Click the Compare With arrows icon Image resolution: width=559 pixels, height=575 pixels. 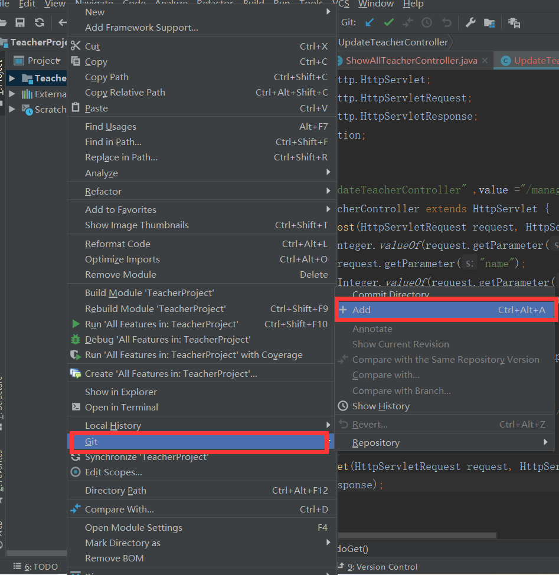tap(76, 508)
